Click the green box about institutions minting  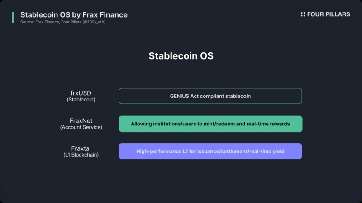pyautogui.click(x=210, y=124)
